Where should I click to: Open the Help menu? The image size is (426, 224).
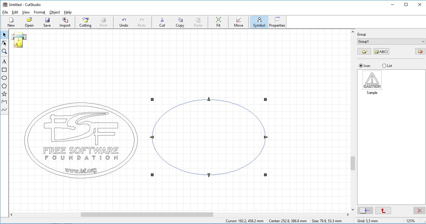pos(68,12)
